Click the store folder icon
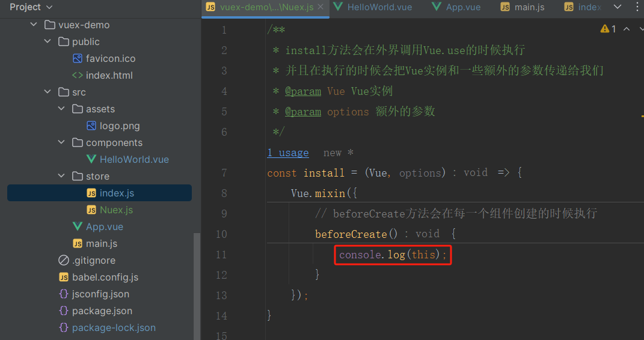644x340 pixels. (x=77, y=177)
